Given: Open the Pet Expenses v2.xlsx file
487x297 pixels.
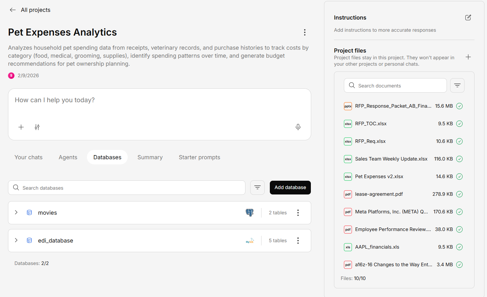Looking at the screenshot, I should [x=379, y=177].
